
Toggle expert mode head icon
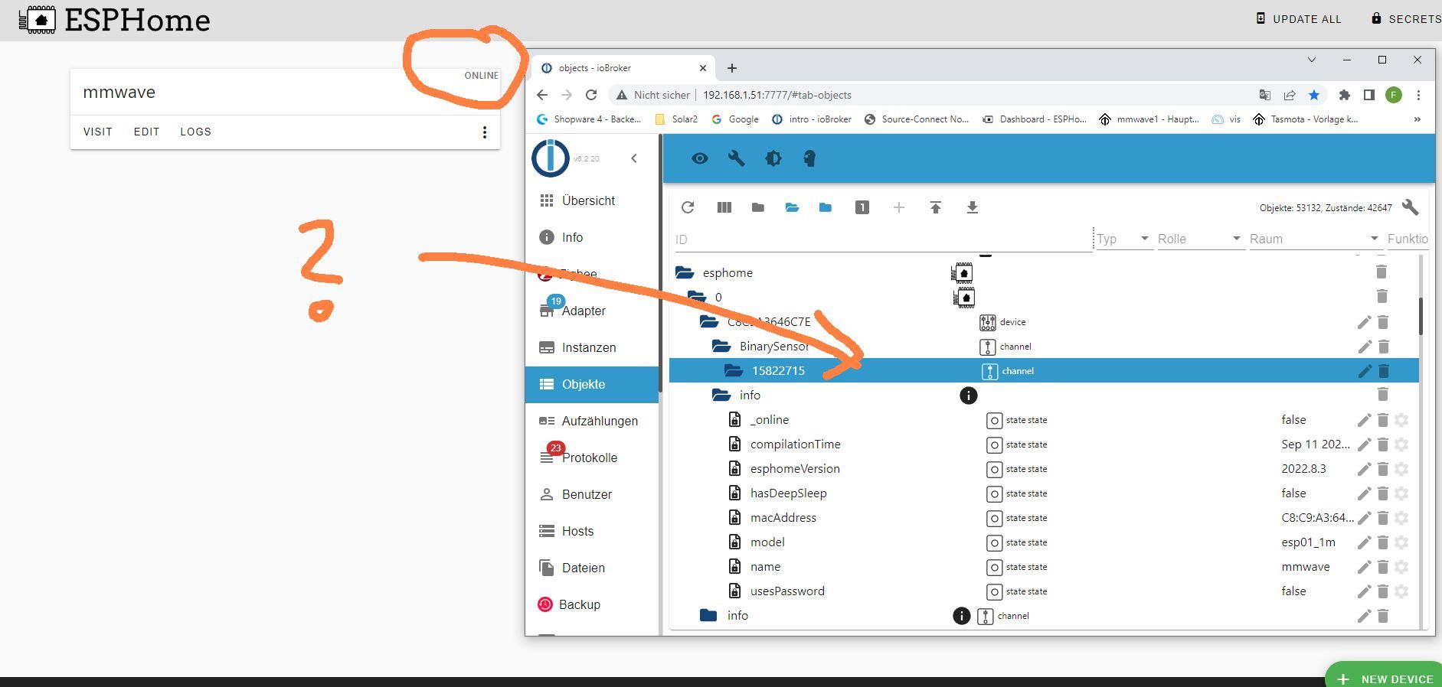click(809, 158)
